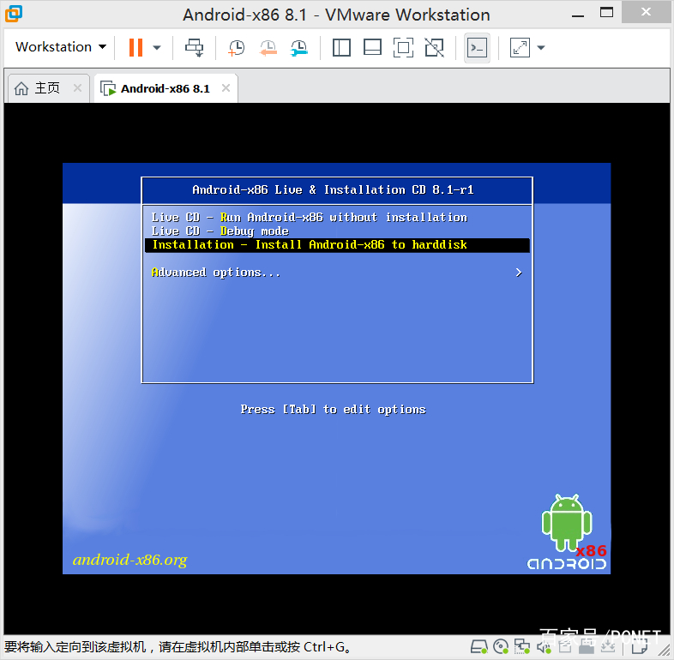The image size is (674, 660).
Task: Revert VM to previous snapshot
Action: point(268,47)
